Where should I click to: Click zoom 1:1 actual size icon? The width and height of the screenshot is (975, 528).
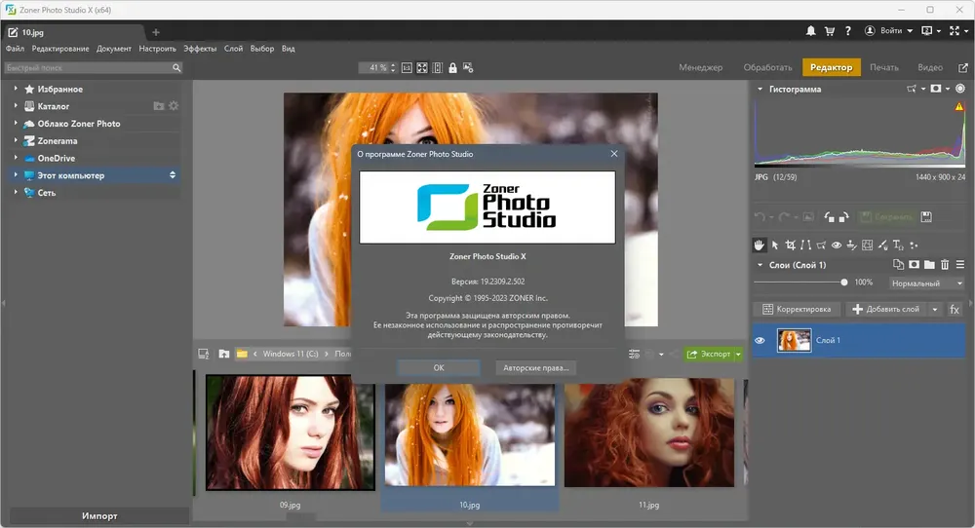click(407, 68)
